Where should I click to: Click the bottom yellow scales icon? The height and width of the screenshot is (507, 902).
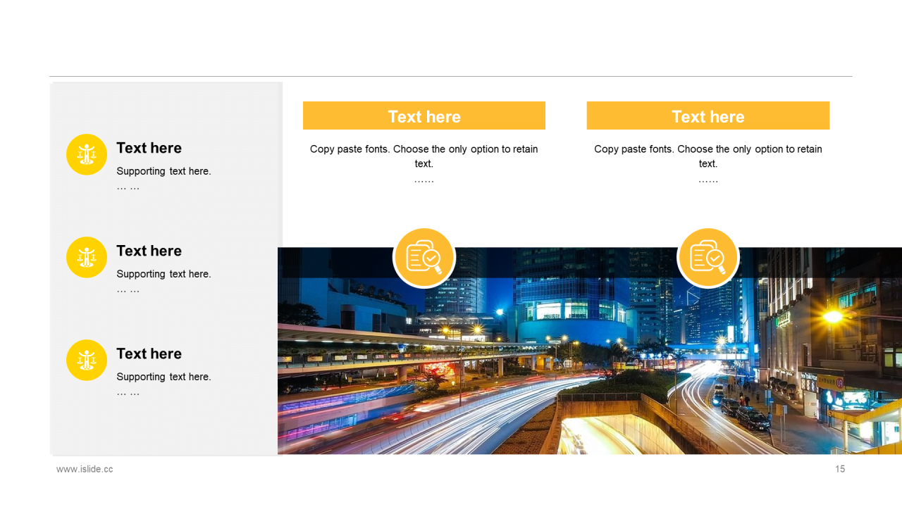[87, 360]
